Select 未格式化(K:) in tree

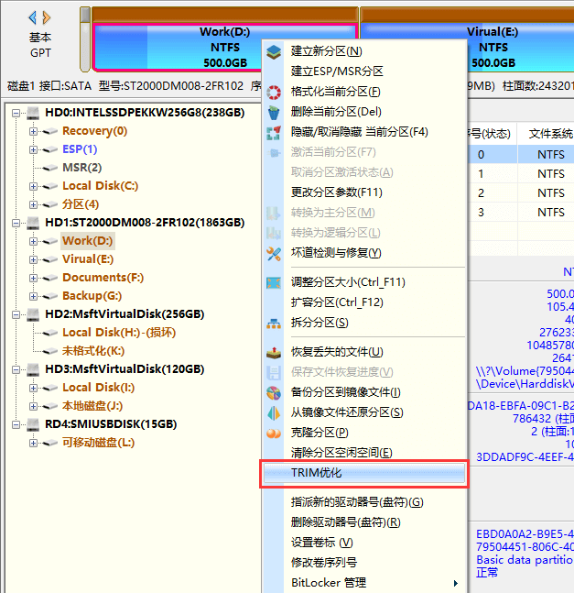93,351
